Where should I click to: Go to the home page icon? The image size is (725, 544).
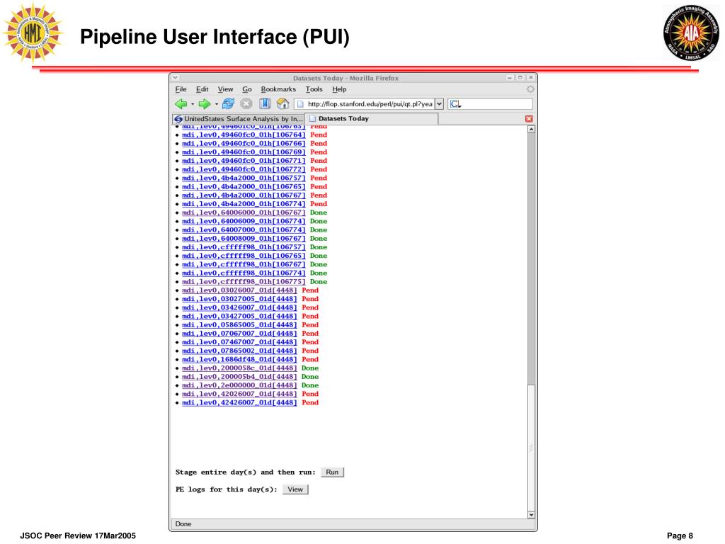[x=282, y=103]
